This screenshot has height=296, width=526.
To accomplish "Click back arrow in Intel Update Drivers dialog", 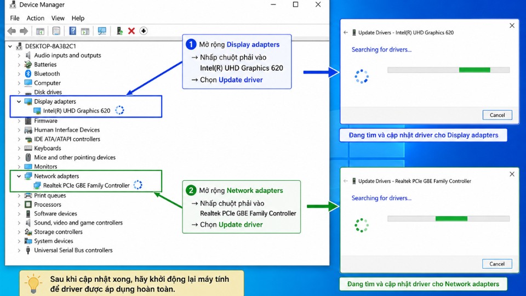I will point(346,32).
